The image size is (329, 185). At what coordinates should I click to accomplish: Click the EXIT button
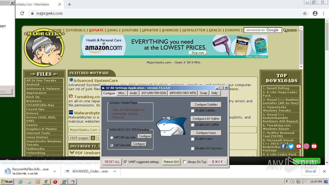[x=217, y=162]
